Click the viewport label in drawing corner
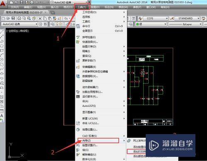The height and width of the screenshot is (161, 207). 17,31
